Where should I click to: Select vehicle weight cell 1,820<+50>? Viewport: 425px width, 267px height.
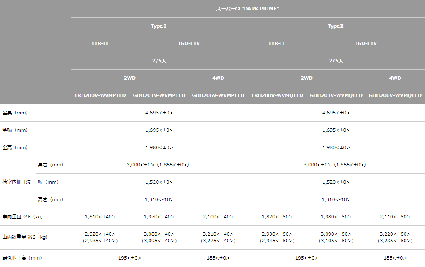[x=277, y=217]
